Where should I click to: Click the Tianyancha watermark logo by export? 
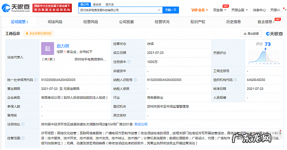pos(274,34)
